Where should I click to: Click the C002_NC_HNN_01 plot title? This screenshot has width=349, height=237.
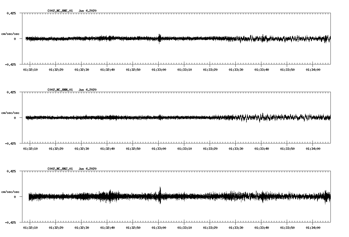click(60, 90)
